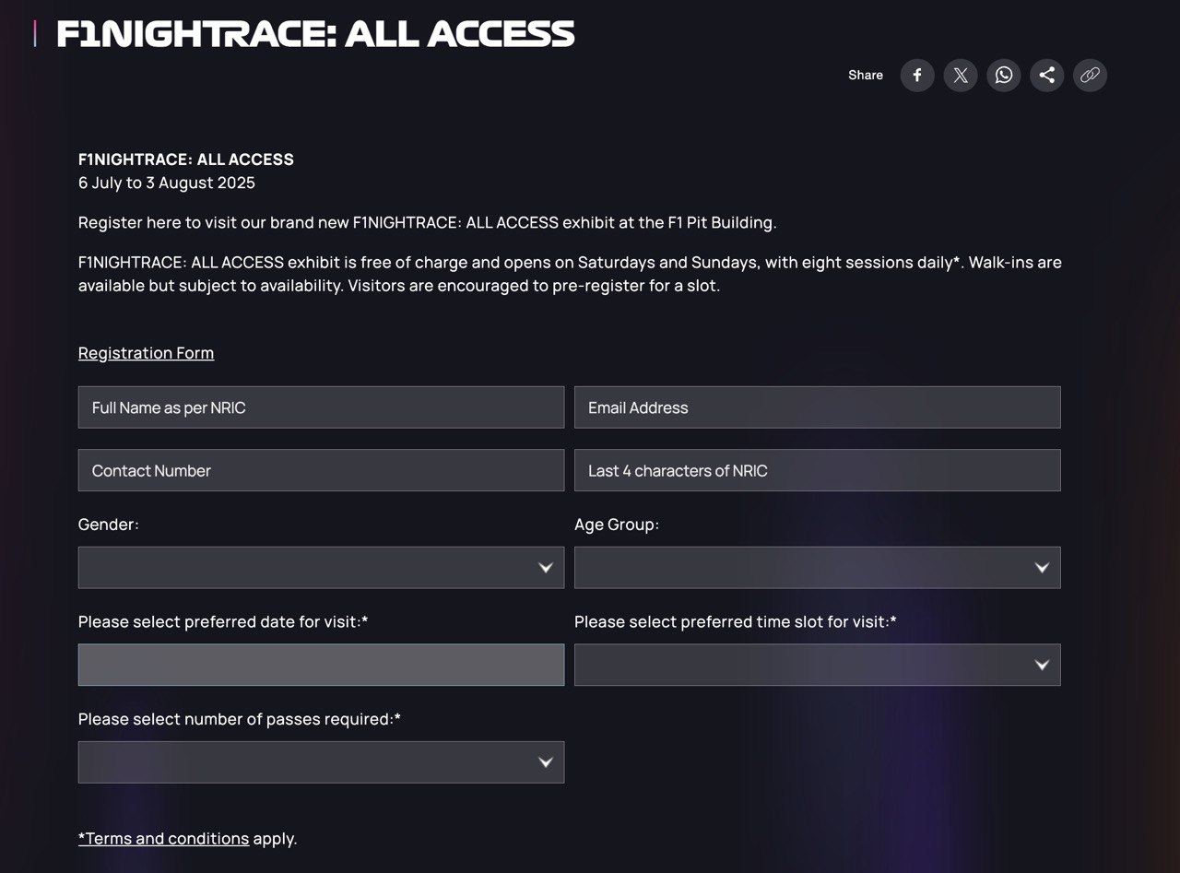Viewport: 1180px width, 873px height.
Task: Focus the Full Name as per NRIC field
Action: [321, 407]
